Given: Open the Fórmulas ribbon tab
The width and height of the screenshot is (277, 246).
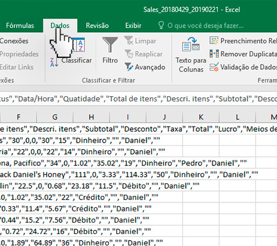Looking at the screenshot, I should tap(20, 26).
